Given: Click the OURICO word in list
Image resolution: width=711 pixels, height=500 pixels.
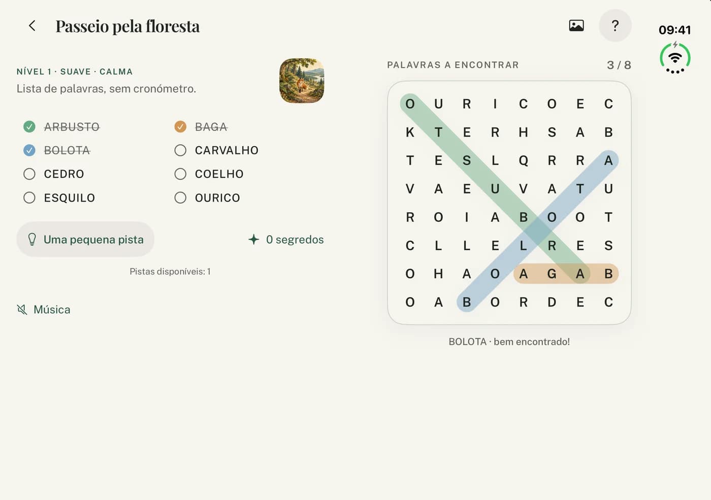Looking at the screenshot, I should 217,198.
